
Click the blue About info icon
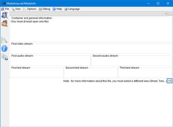pos(4,48)
